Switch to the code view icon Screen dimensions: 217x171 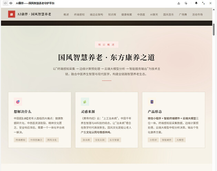point(5,3)
